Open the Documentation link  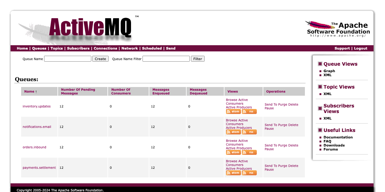point(338,137)
